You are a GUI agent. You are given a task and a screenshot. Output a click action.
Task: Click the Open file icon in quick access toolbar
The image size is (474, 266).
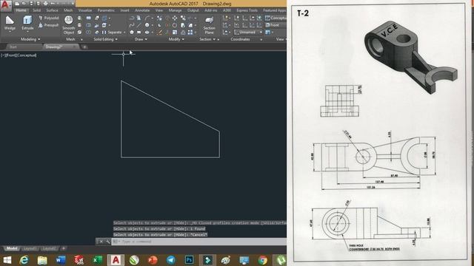[x=24, y=4]
